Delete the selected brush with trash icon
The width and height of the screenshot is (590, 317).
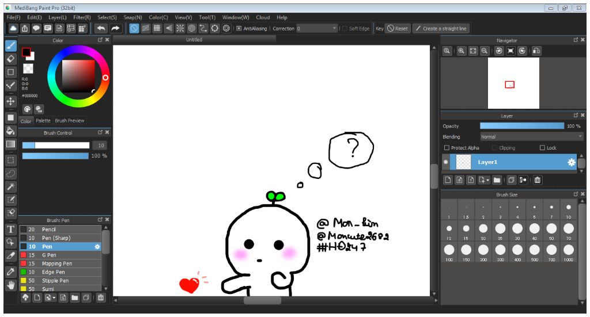pyautogui.click(x=100, y=297)
